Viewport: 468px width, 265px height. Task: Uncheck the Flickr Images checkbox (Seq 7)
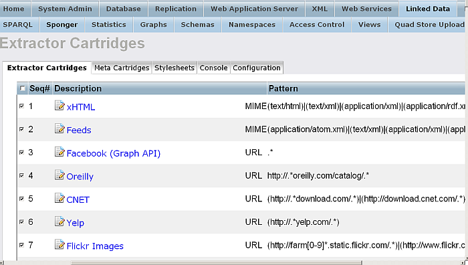coord(21,245)
